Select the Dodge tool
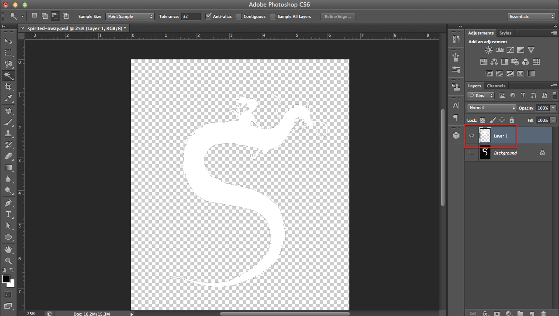The image size is (559, 316). 8,190
